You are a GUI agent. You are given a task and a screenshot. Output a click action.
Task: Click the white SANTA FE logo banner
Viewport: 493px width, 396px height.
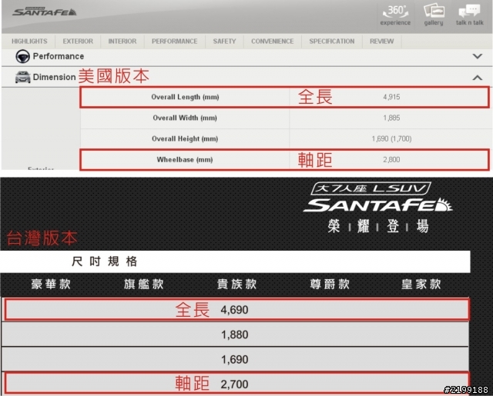click(378, 205)
